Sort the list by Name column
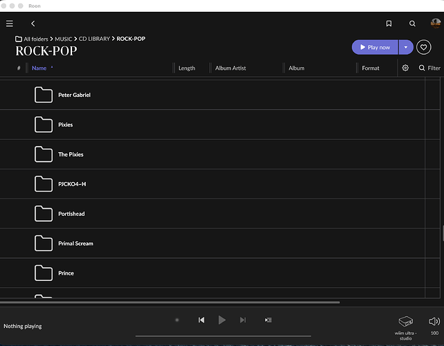Screen dimensions: 444x346 point(39,69)
